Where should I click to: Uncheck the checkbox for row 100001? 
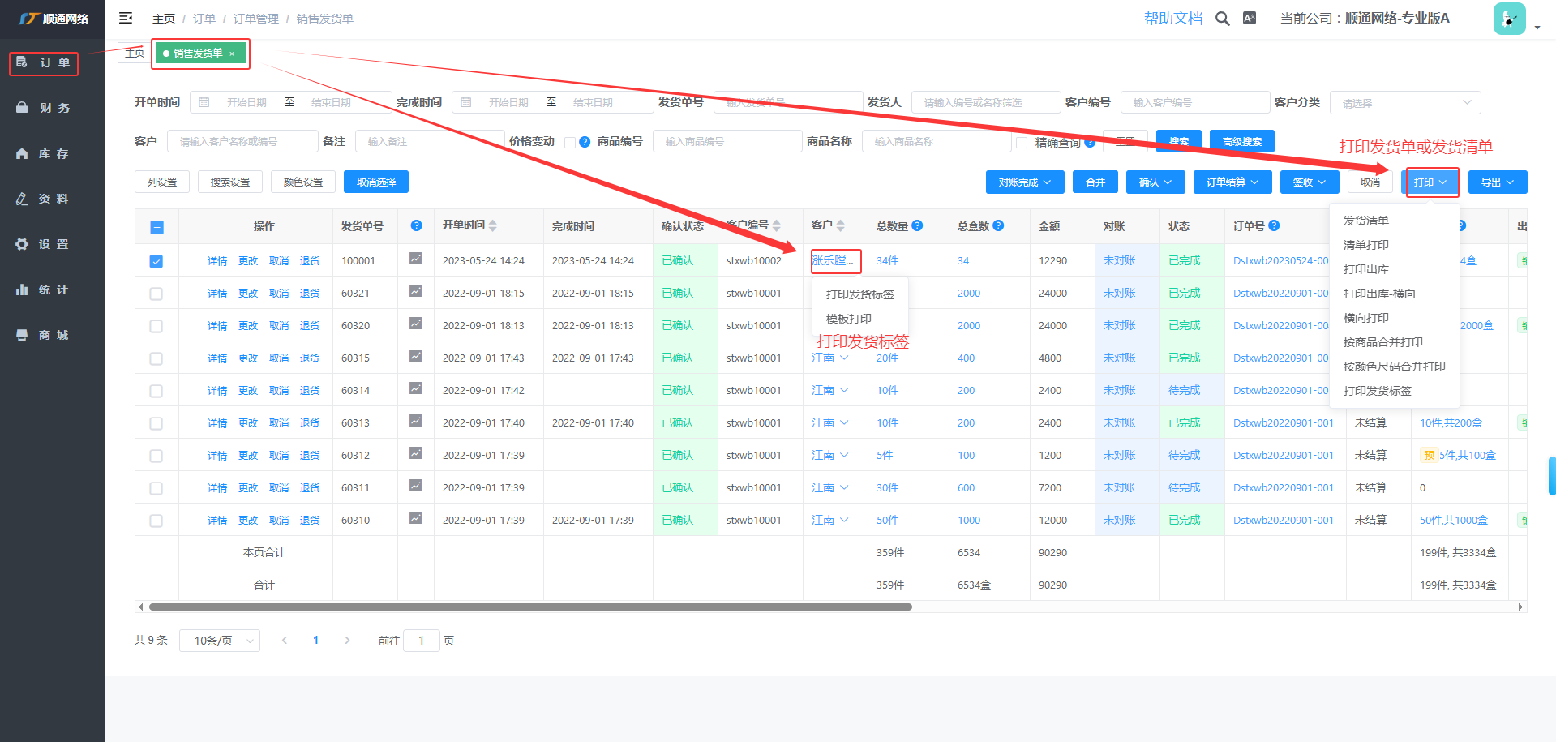point(156,261)
